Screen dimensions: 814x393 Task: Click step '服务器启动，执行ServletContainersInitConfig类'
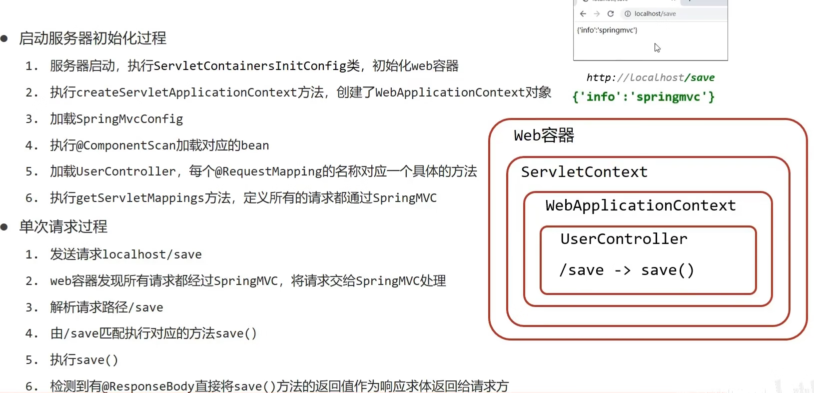(254, 65)
